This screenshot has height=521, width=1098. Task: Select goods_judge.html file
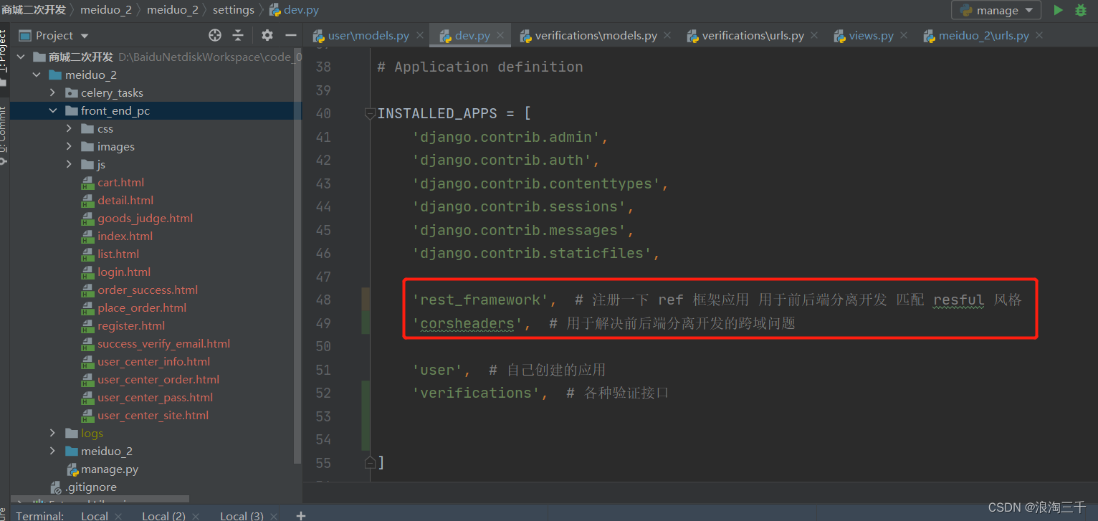[145, 218]
